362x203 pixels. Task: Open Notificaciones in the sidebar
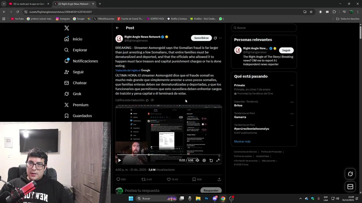coord(81,61)
